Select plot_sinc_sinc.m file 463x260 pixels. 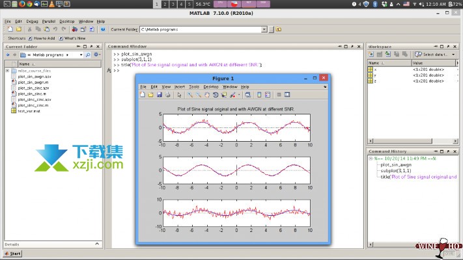coord(33,105)
